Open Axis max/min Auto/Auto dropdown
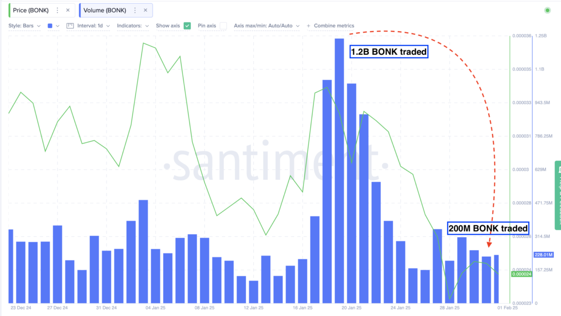 point(266,26)
